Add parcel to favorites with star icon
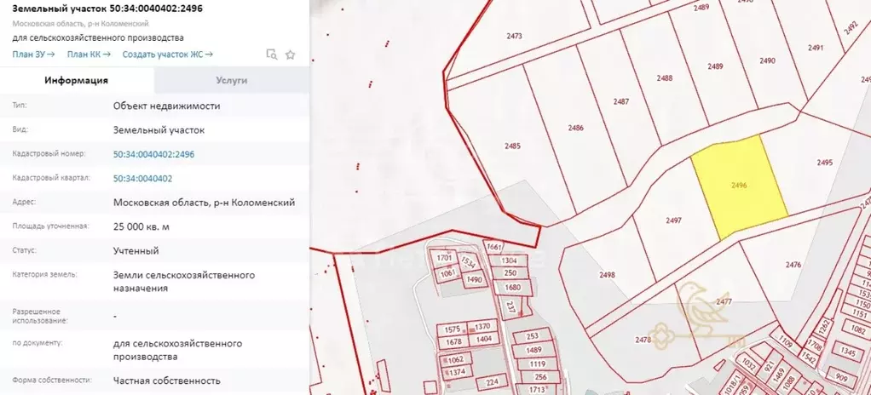This screenshot has width=871, height=395. [x=290, y=54]
